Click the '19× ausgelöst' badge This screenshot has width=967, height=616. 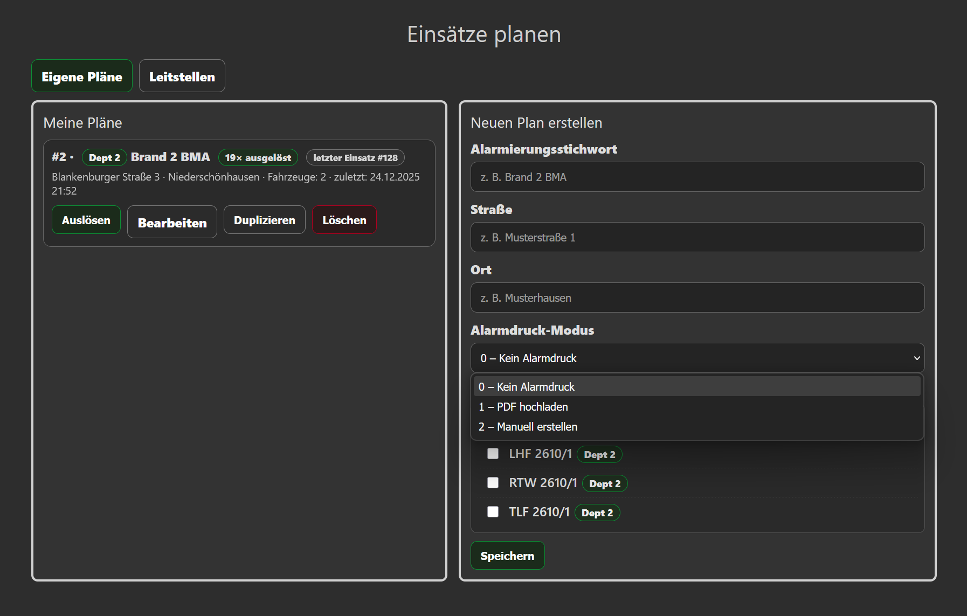coord(258,157)
